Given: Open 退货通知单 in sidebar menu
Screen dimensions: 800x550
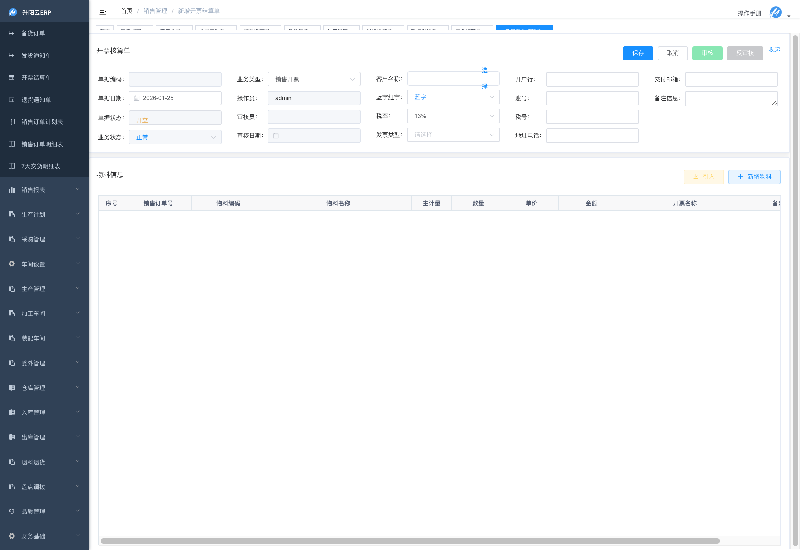Looking at the screenshot, I should tap(36, 100).
